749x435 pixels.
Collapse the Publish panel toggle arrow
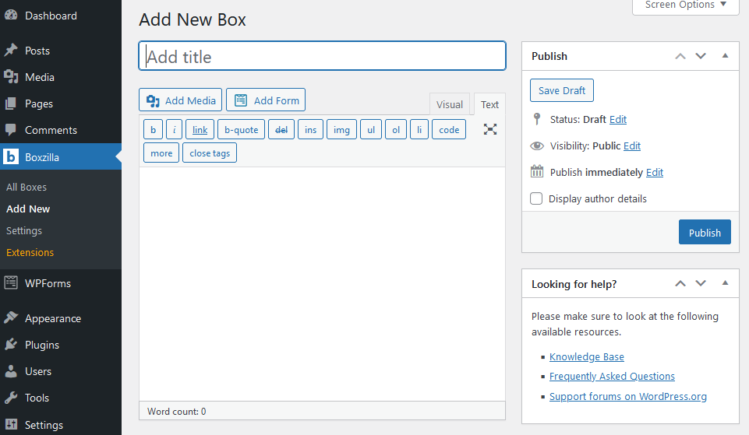pyautogui.click(x=725, y=56)
